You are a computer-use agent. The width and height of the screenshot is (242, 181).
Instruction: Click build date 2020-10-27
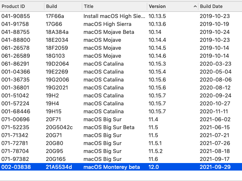pyautogui.click(x=215, y=104)
